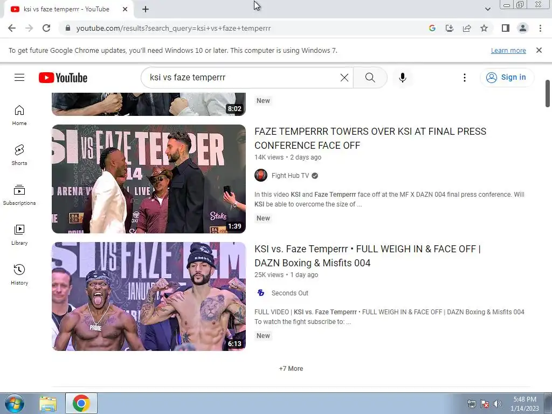Go back with the browser back arrow

point(12,28)
